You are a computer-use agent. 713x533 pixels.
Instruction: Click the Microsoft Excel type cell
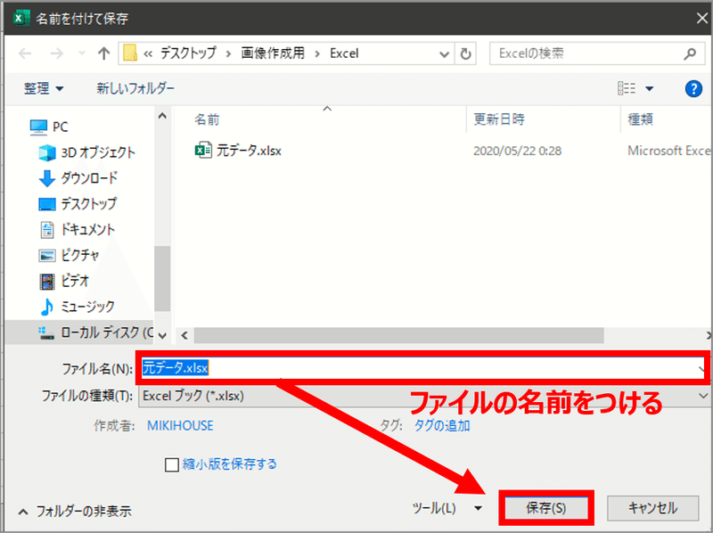click(x=668, y=151)
